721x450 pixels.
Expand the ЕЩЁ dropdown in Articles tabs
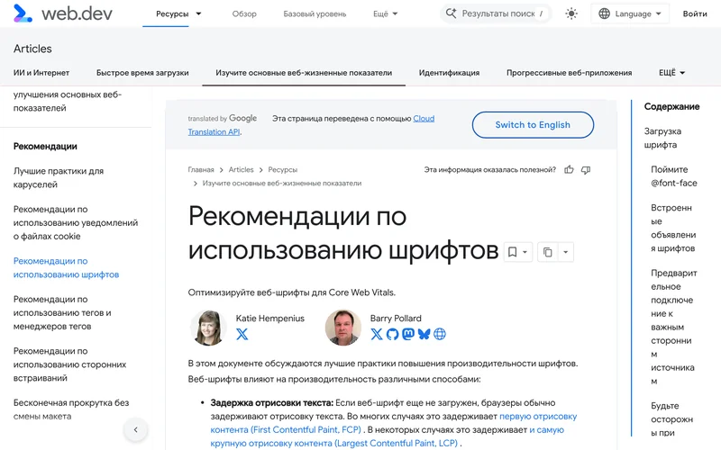pos(671,73)
